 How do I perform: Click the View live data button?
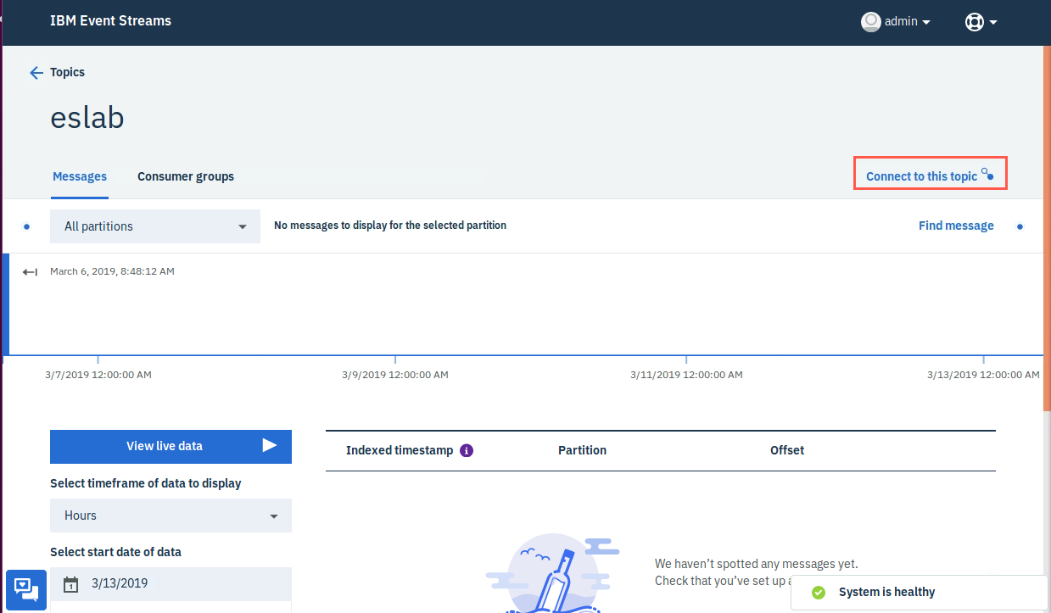coord(171,446)
